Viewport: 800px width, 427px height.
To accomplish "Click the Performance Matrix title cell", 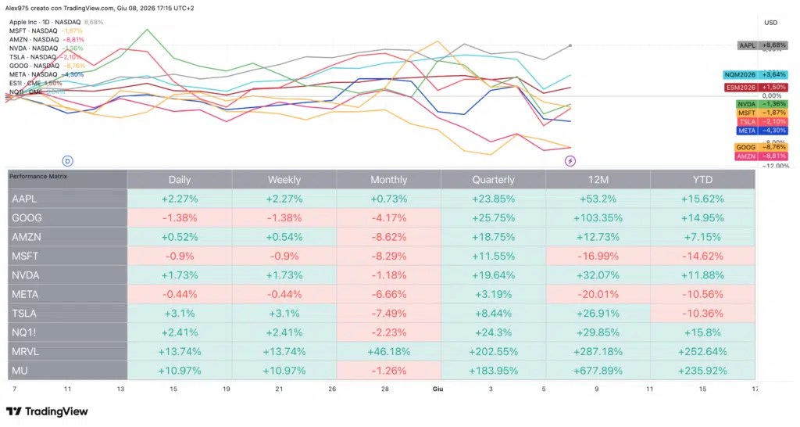I will 67,179.
